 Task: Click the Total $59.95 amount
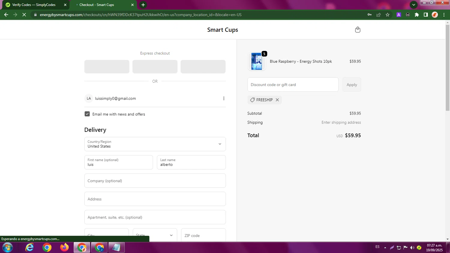[353, 135]
